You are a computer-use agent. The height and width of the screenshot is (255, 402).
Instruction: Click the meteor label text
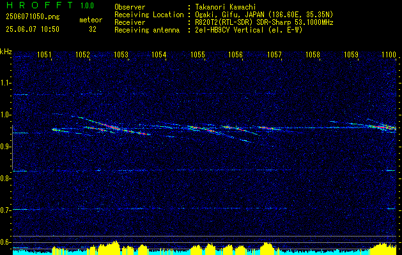click(x=91, y=20)
